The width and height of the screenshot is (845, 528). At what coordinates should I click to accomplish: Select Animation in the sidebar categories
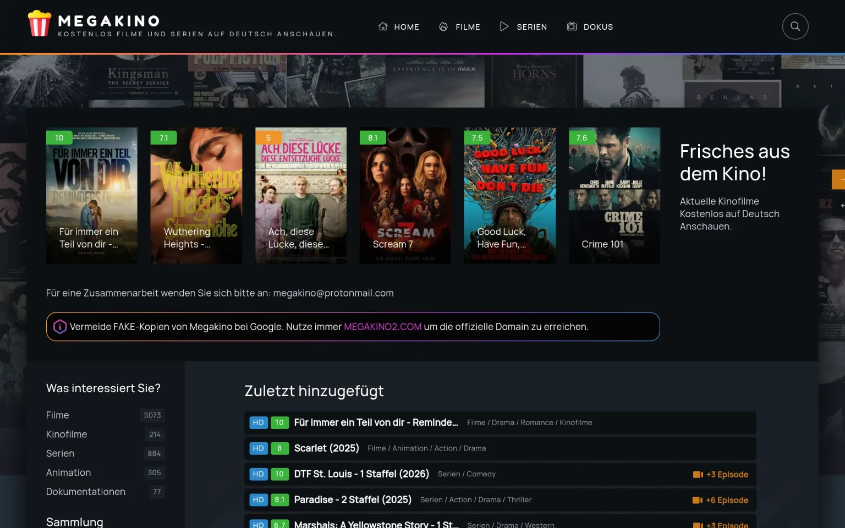[x=69, y=472]
